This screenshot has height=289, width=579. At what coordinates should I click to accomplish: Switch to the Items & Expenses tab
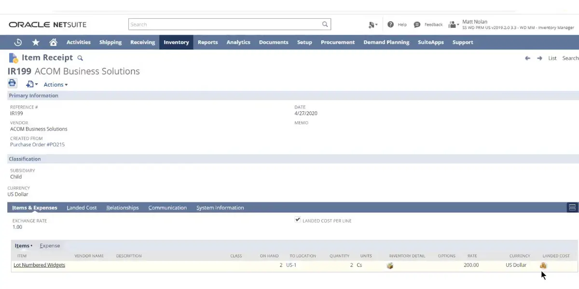point(35,208)
